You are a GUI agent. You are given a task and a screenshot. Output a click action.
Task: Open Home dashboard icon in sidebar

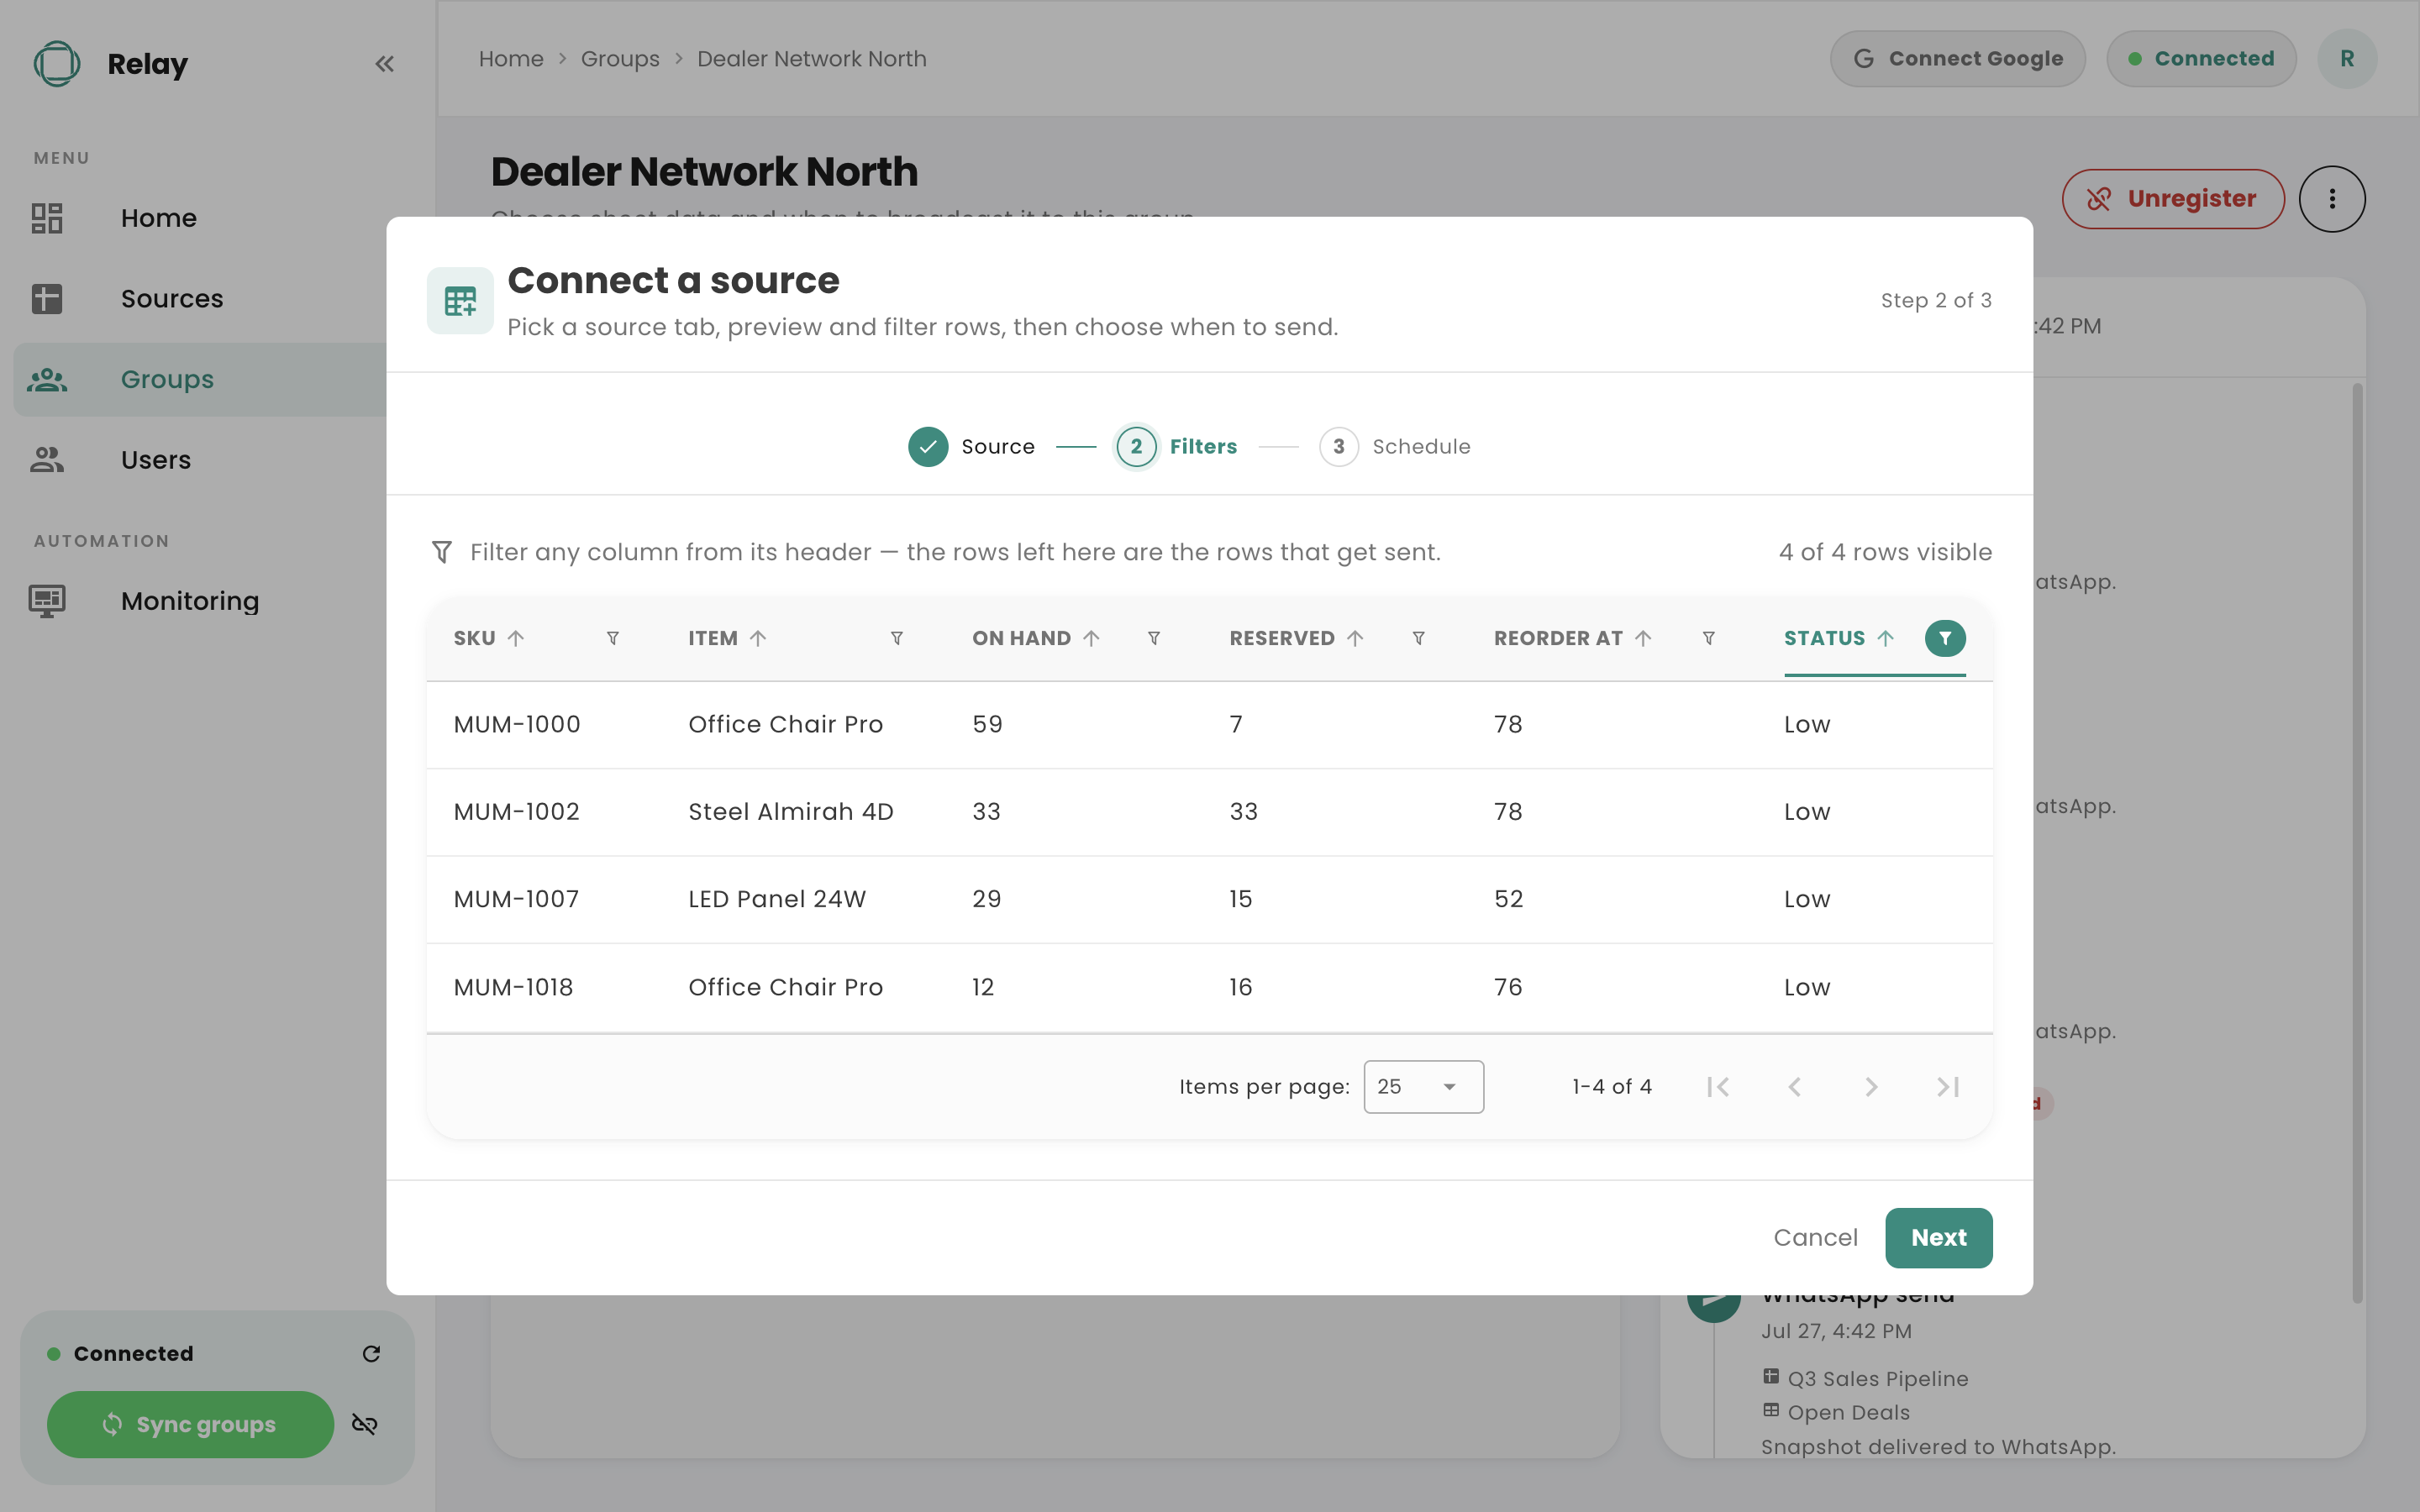pos(47,218)
